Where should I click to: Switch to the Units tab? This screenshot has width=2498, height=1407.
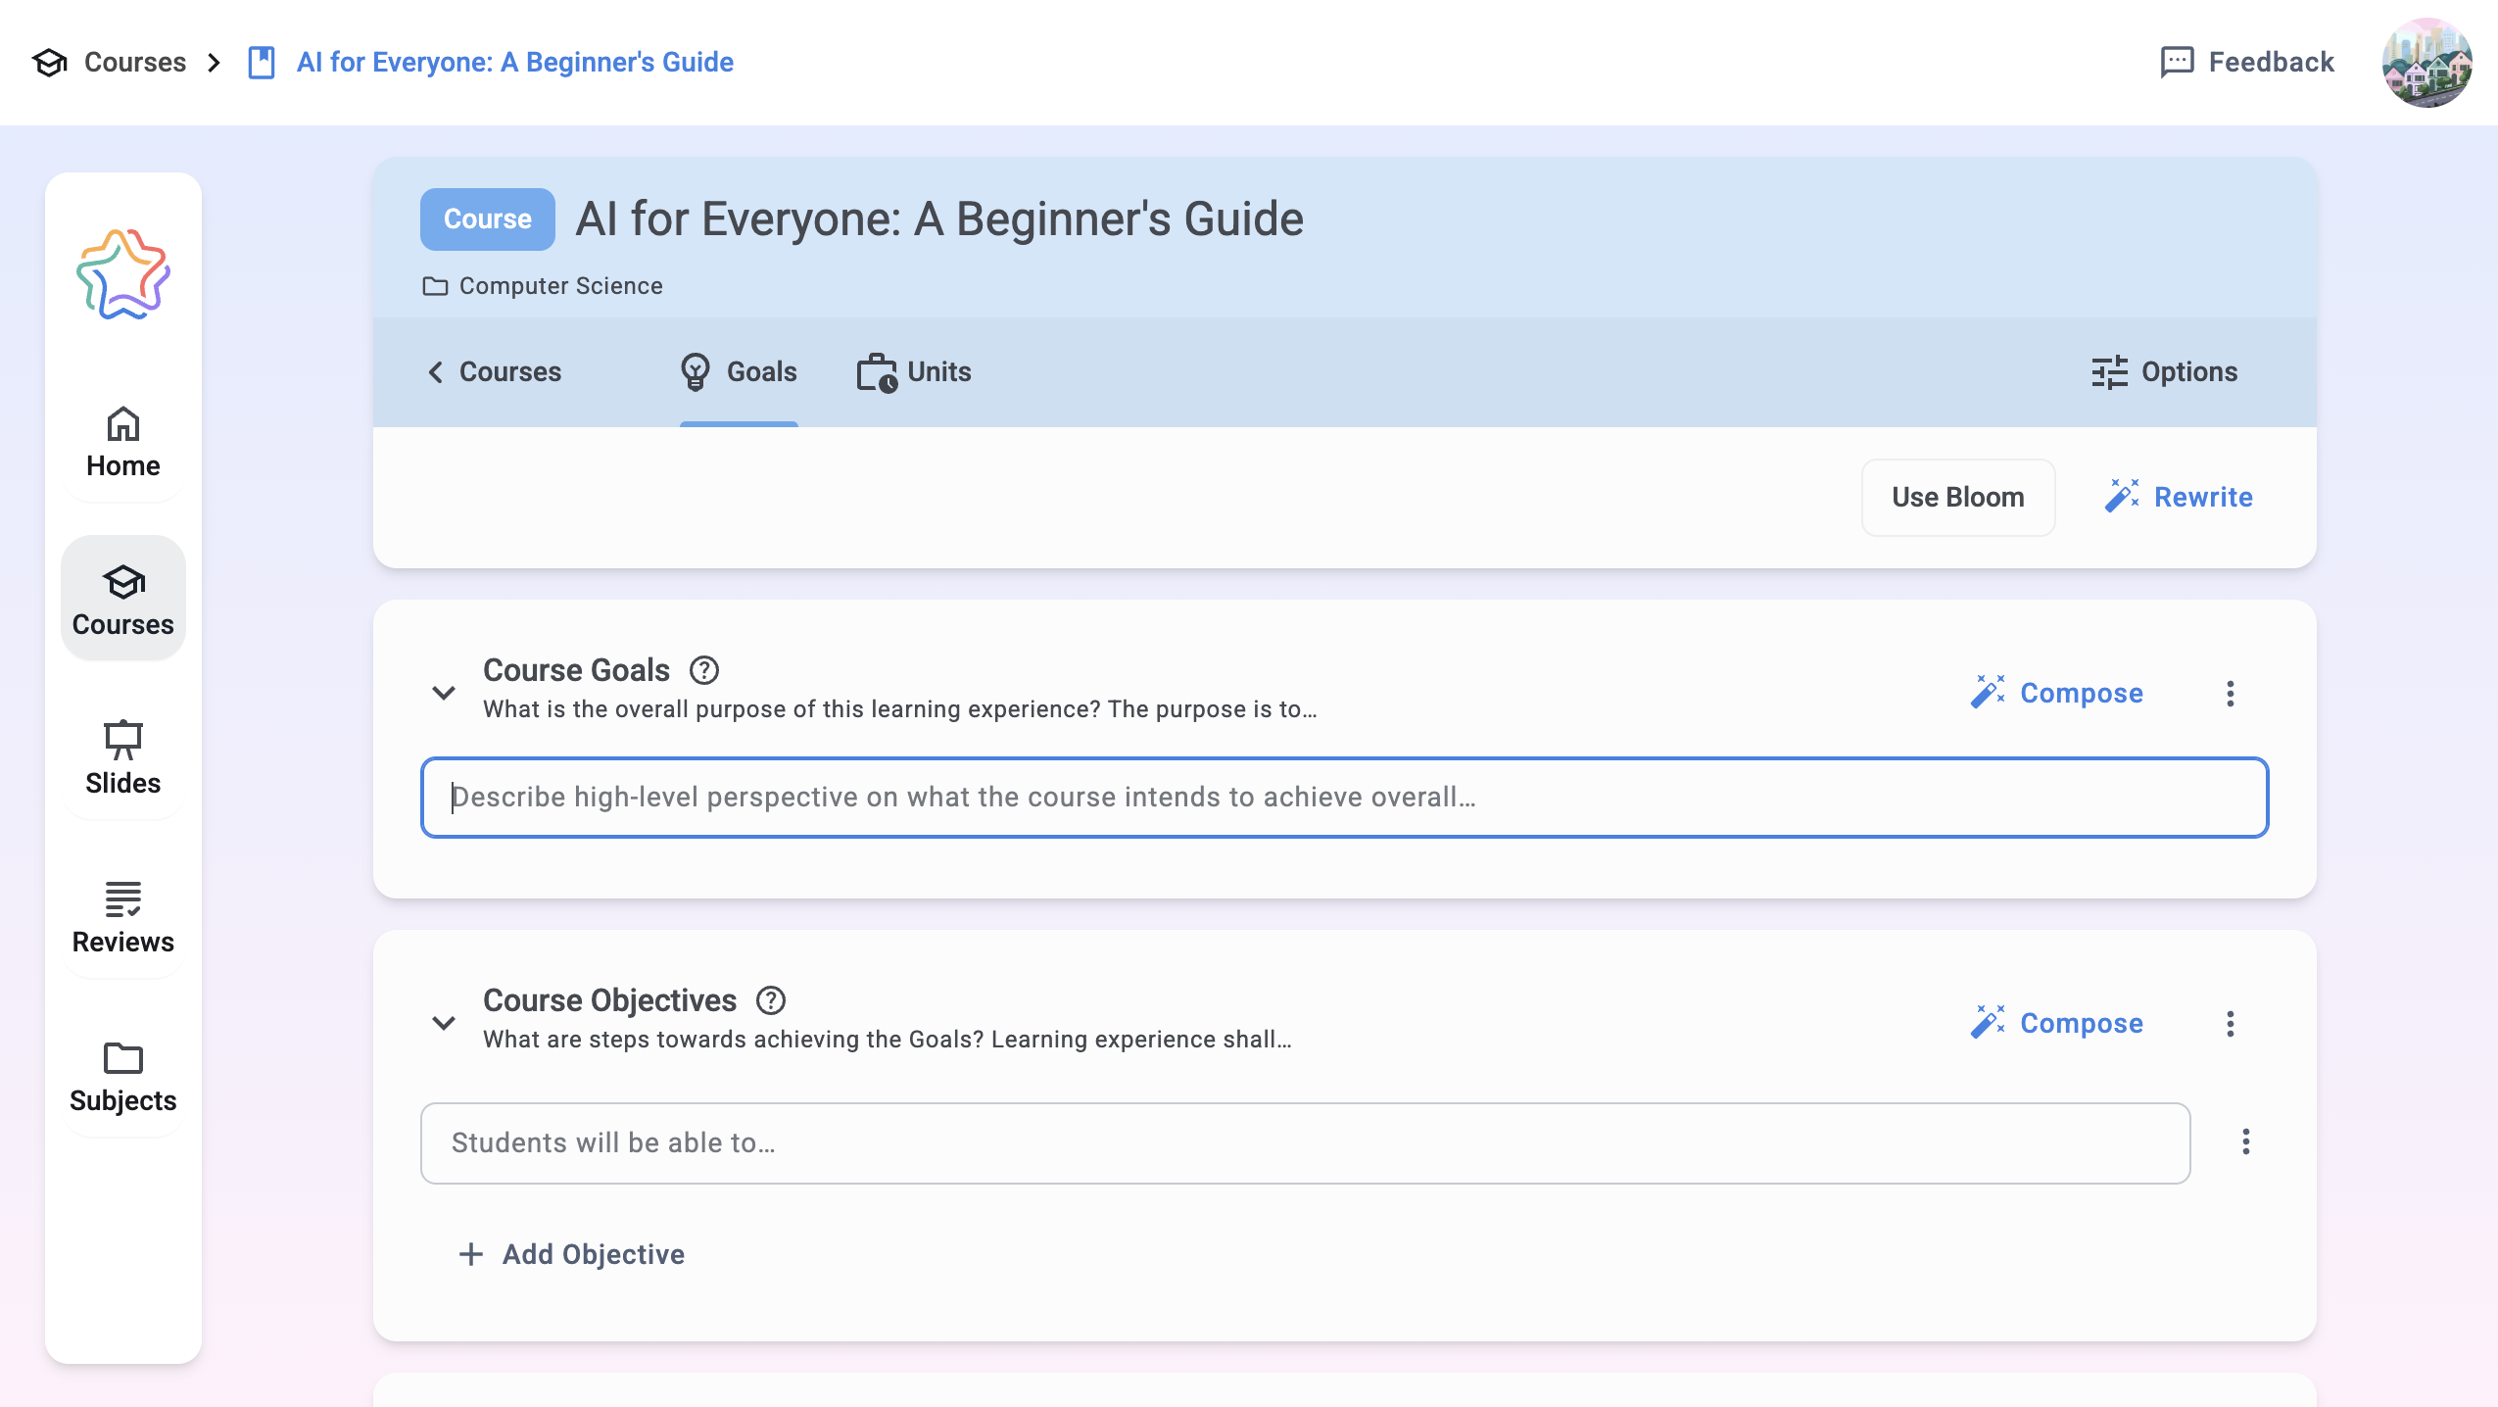click(x=914, y=372)
